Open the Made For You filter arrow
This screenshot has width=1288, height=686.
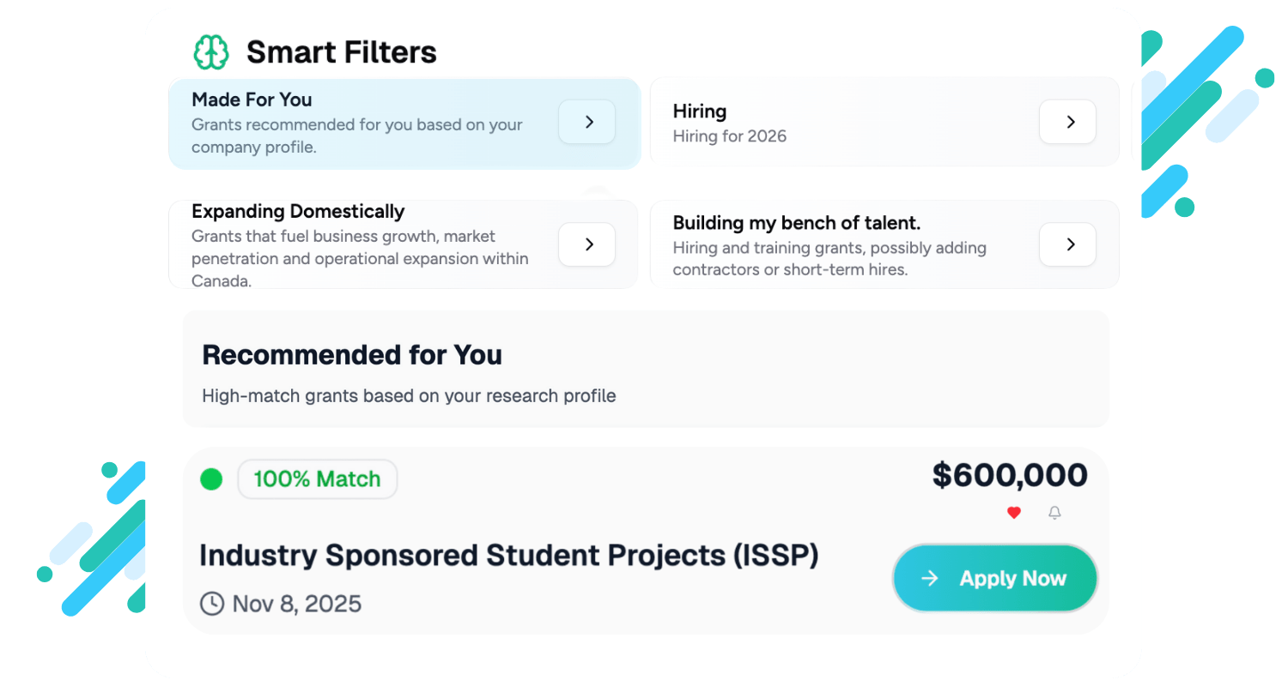tap(587, 122)
